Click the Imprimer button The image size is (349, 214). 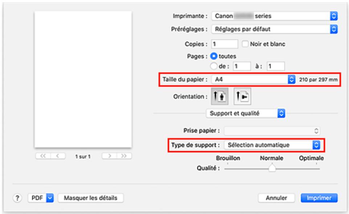click(x=319, y=198)
